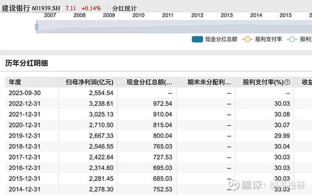The height and width of the screenshot is (195, 312).
Task: Click the 2009 timeline year marker
Action: coord(109,15)
